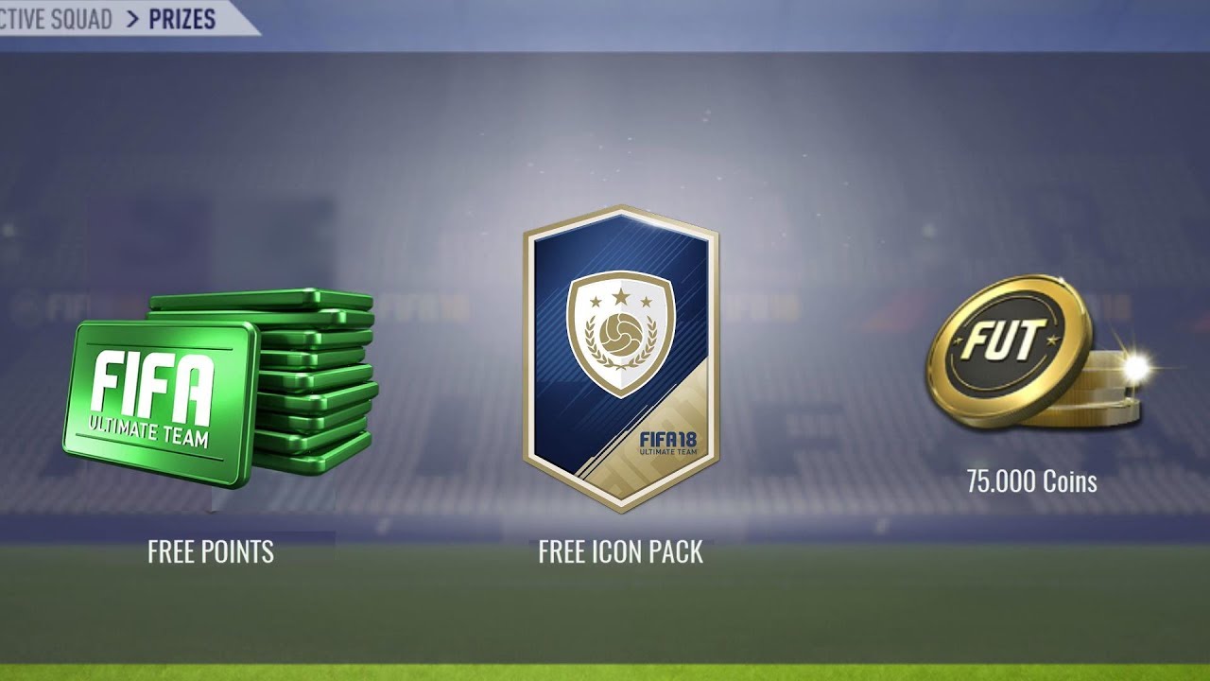Image resolution: width=1210 pixels, height=681 pixels.
Task: Open the Free Icon Pack card
Action: 621,358
